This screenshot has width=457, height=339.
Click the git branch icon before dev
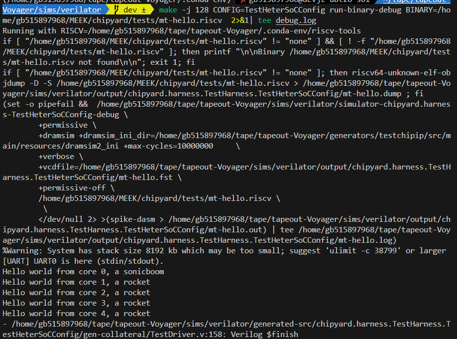coord(116,10)
